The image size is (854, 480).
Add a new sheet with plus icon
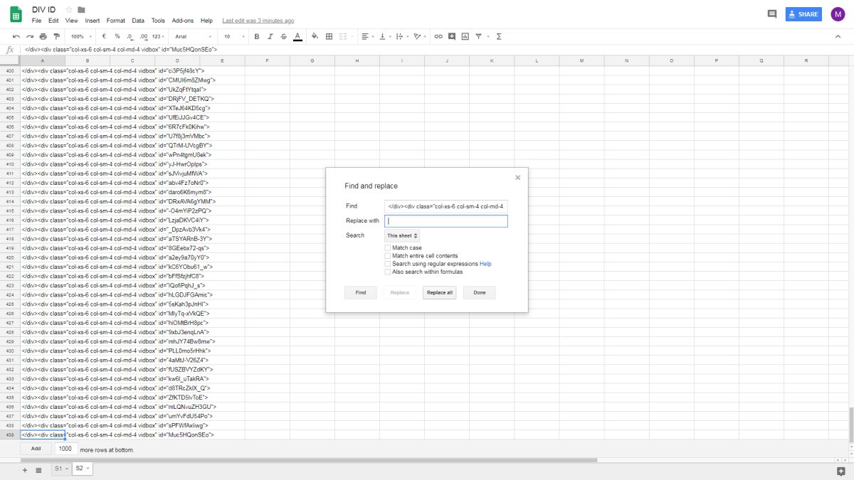[x=25, y=470]
